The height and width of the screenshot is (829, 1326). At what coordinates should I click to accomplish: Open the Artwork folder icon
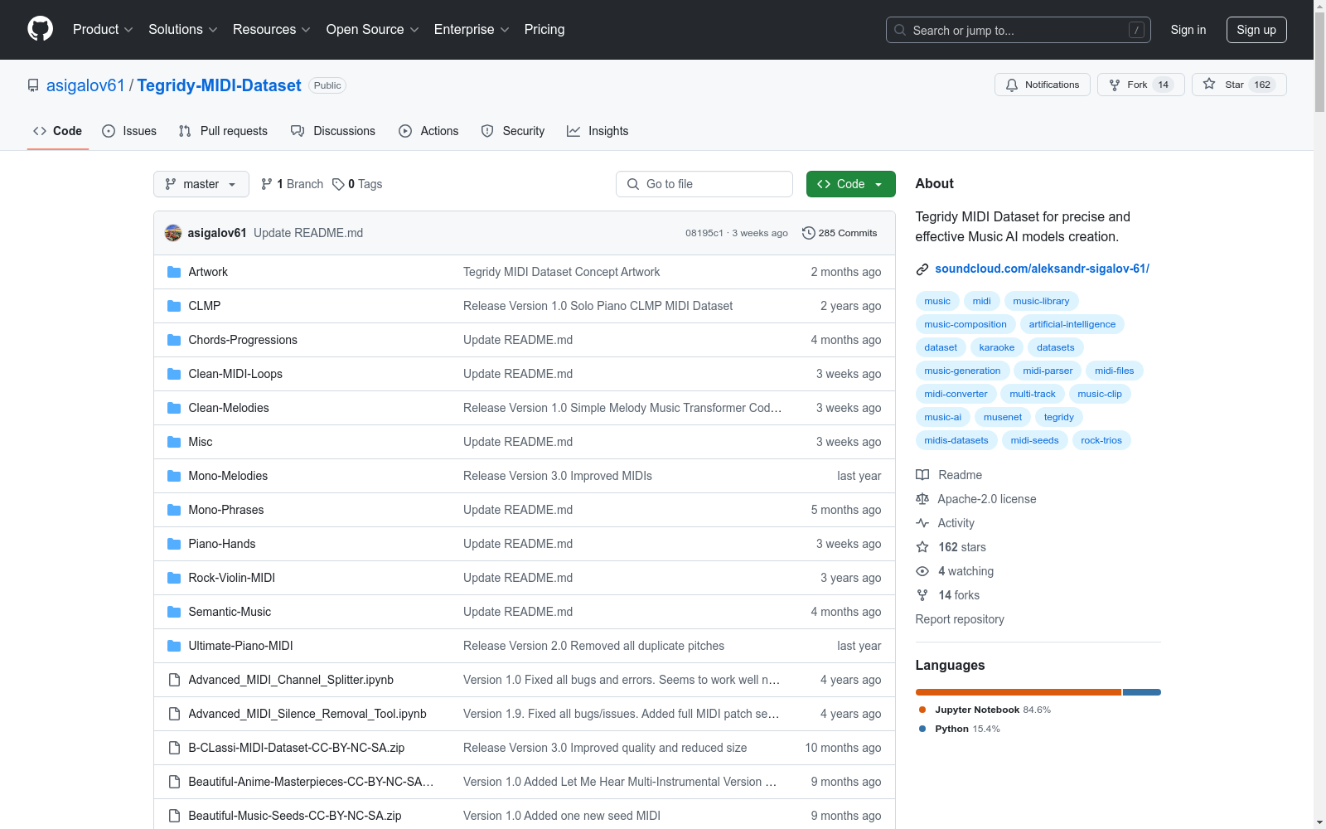pyautogui.click(x=174, y=272)
